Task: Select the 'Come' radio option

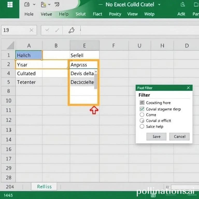Action: point(142,115)
